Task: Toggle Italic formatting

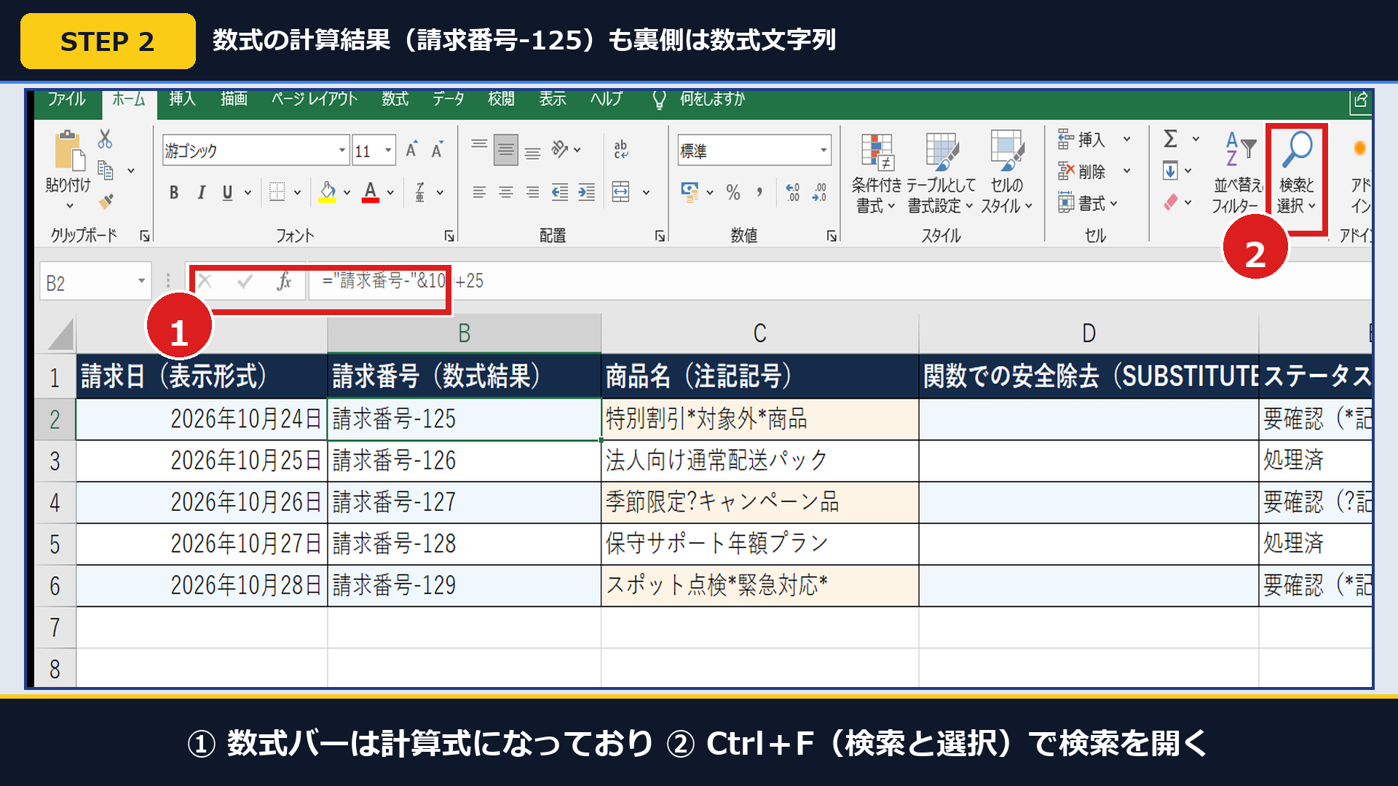Action: click(201, 192)
